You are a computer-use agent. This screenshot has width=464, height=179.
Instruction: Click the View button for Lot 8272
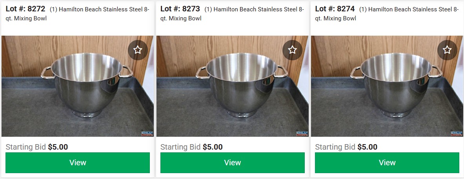78,163
